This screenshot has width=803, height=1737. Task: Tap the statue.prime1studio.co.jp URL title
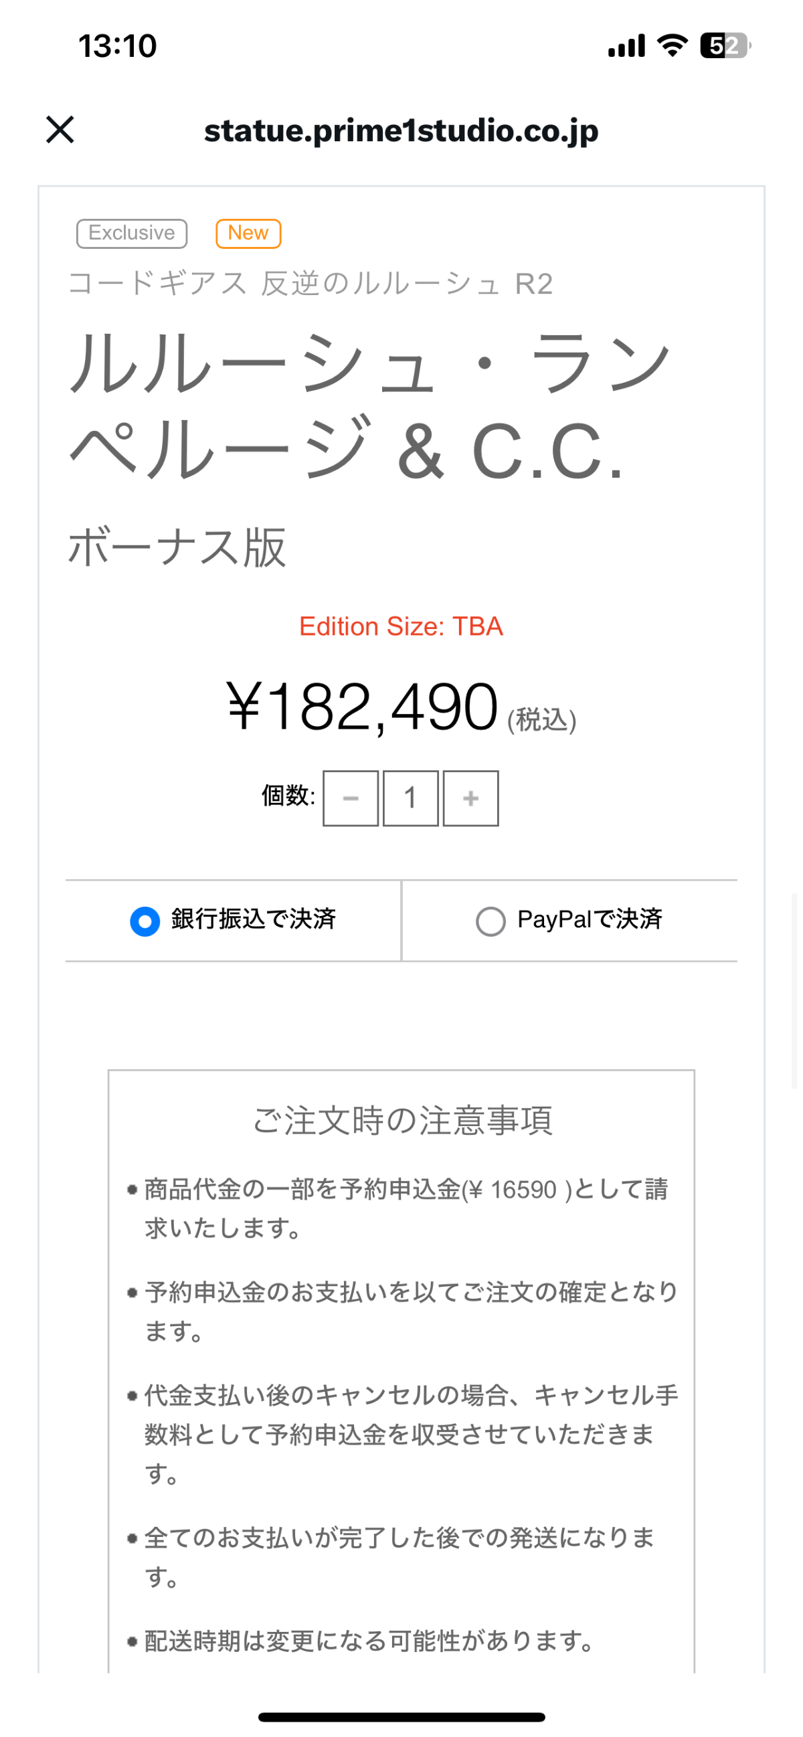click(x=401, y=131)
